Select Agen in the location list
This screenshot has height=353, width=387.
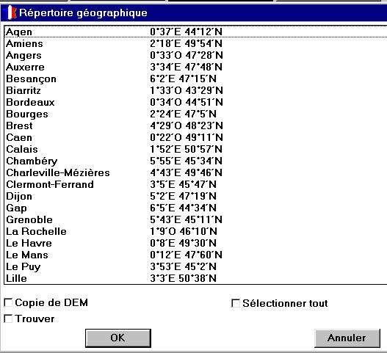click(195, 32)
